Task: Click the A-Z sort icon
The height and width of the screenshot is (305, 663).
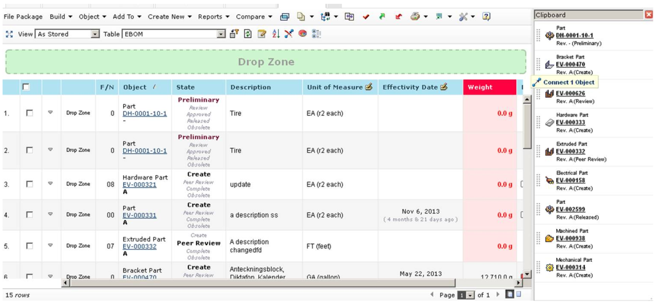Action: click(x=276, y=34)
